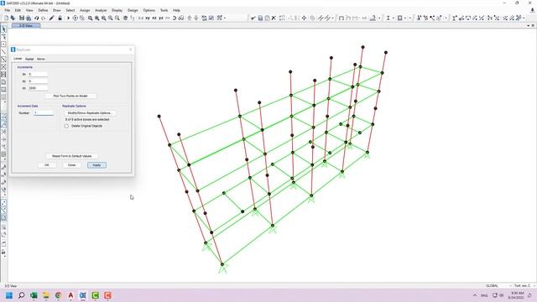Click the Zoom In One Step icon
Viewport: 537px width, 302px height.
[x=110, y=18]
